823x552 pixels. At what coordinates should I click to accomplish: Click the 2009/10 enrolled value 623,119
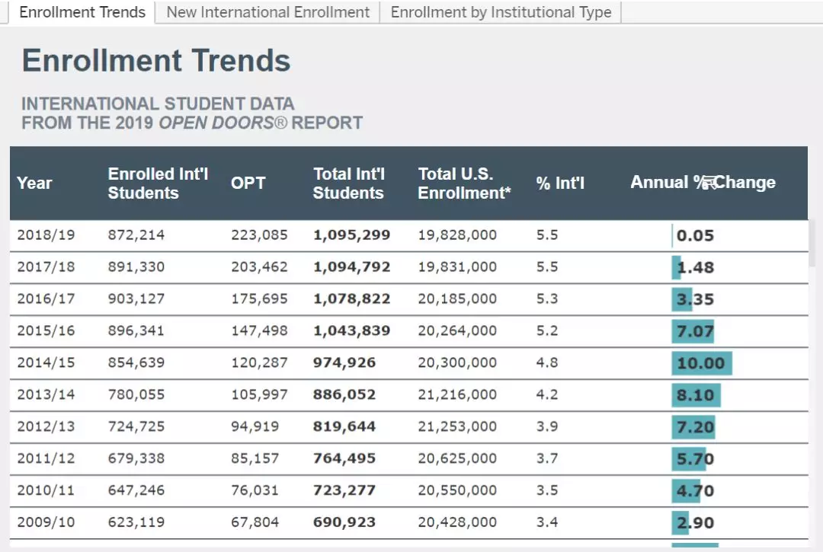click(136, 523)
